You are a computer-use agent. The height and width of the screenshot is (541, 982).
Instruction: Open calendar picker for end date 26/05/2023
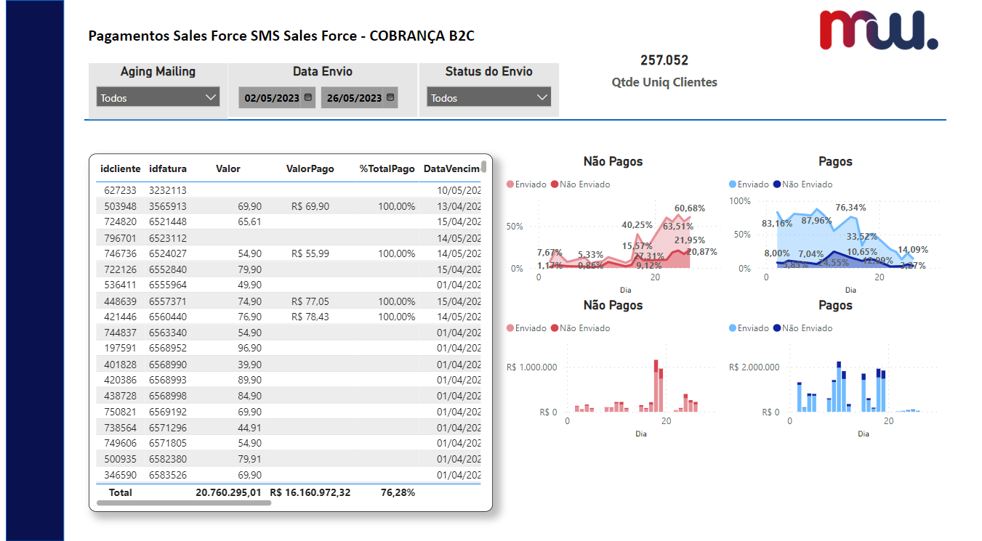click(x=390, y=97)
